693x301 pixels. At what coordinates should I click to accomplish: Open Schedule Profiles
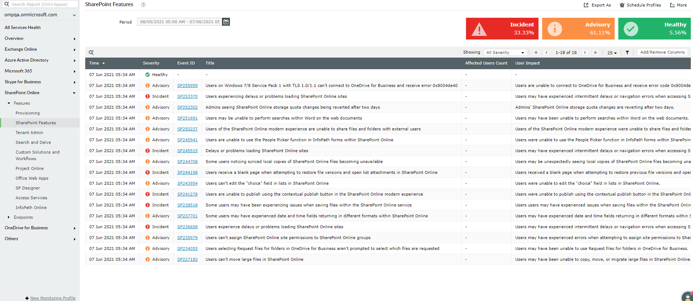coord(640,5)
